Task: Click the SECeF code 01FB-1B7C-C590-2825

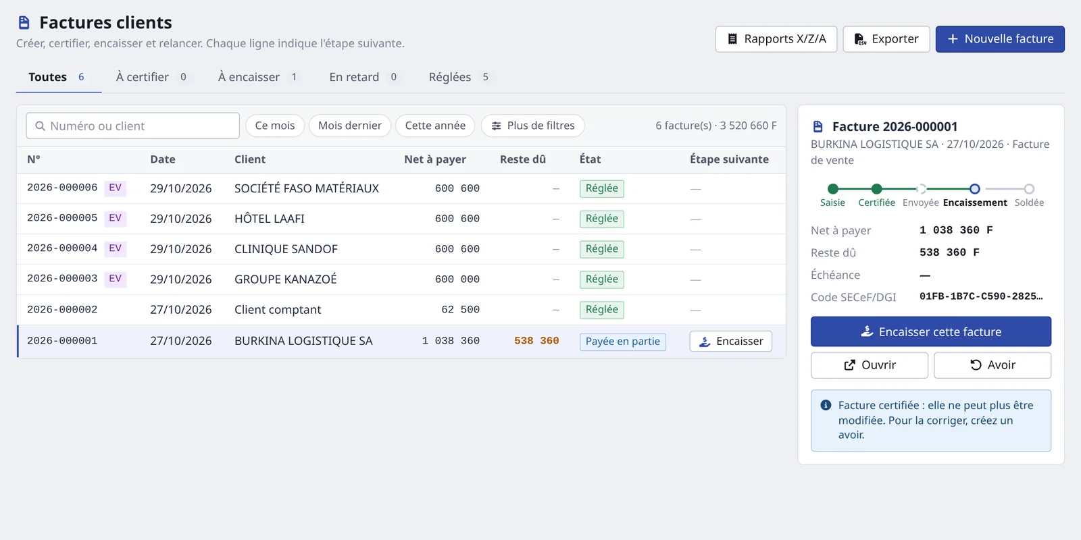Action: point(981,296)
